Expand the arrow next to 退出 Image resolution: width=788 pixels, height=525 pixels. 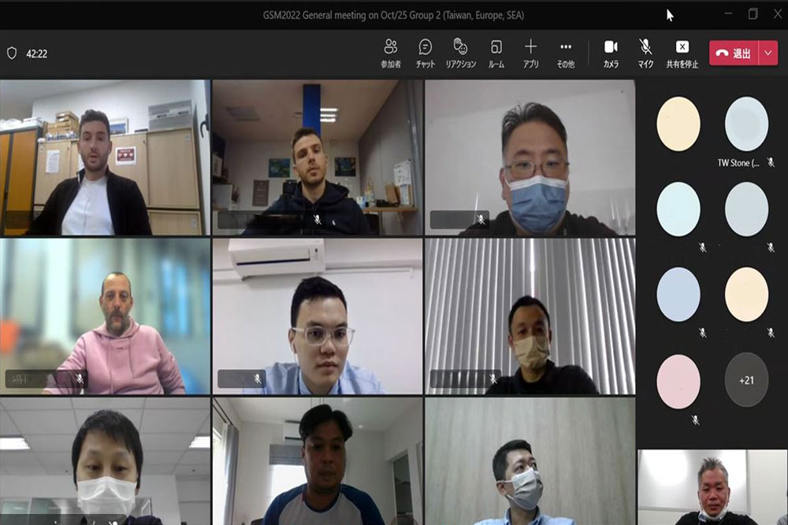(768, 54)
